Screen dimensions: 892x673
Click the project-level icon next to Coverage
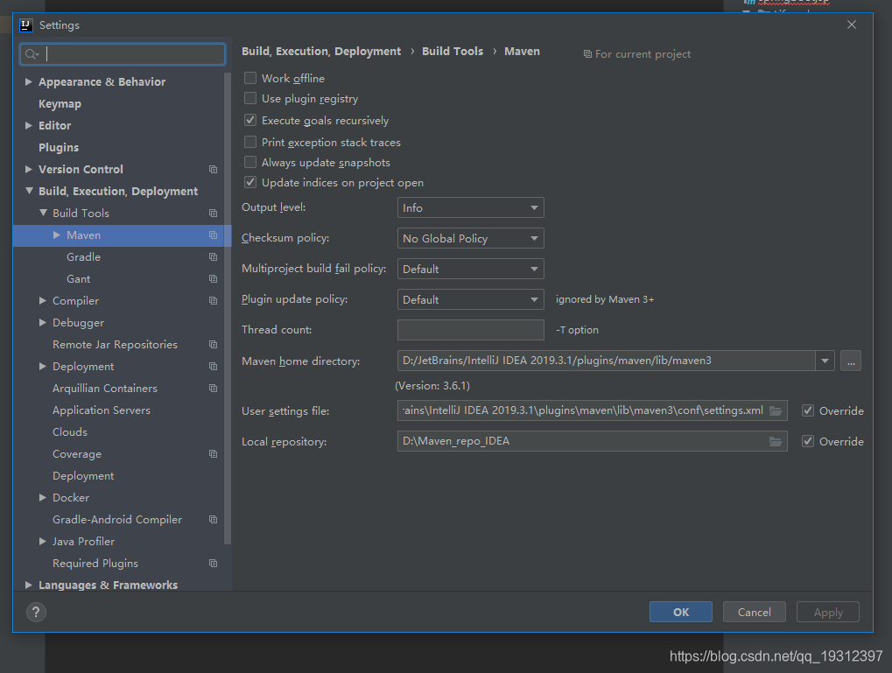click(x=214, y=454)
